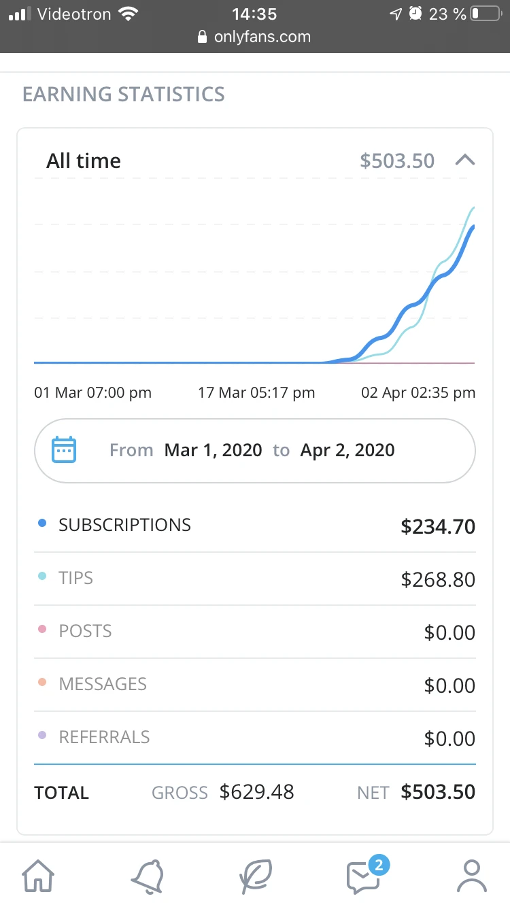Collapse the All time earnings chevron
Viewport: 510px width, 907px height.
pos(465,160)
